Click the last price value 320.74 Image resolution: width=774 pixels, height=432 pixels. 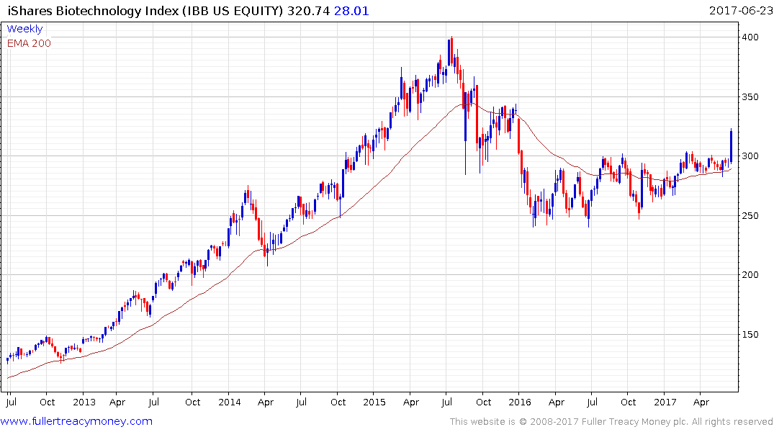308,11
